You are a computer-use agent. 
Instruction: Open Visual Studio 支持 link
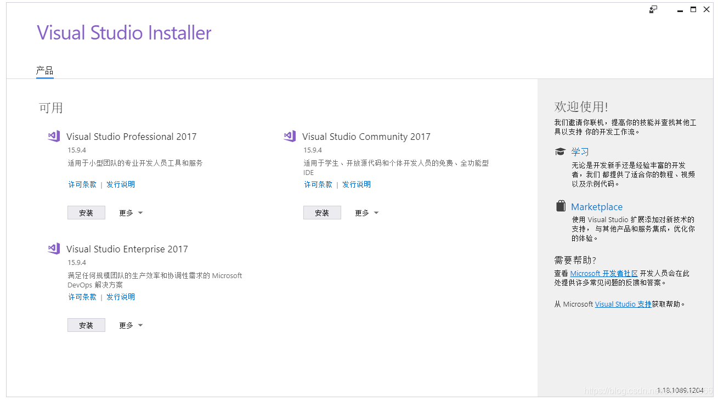coord(623,304)
